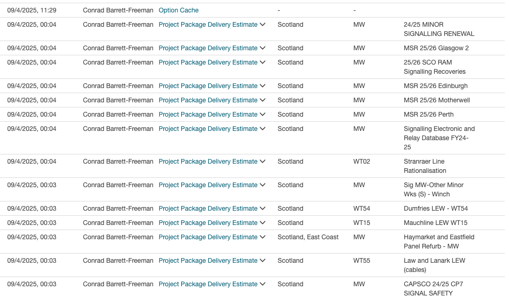The height and width of the screenshot is (307, 509).
Task: Open the delivery estimate link for Signalling Electronic Relay Database
Action: [208, 129]
